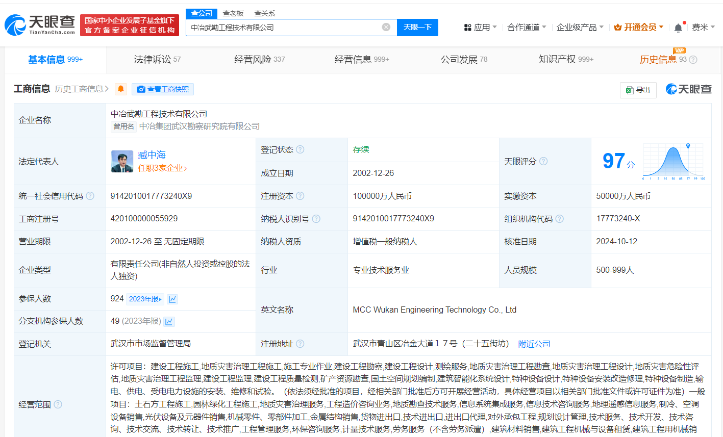Open the 知识产权 tab
Image resolution: width=723 pixels, height=437 pixels.
click(565, 60)
